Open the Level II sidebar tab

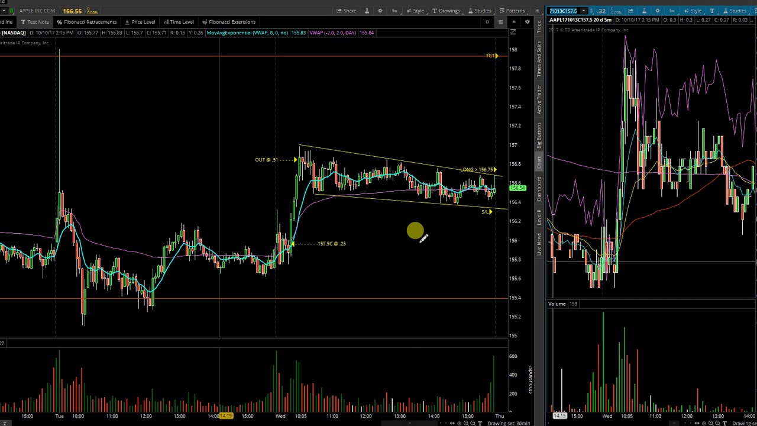[539, 218]
